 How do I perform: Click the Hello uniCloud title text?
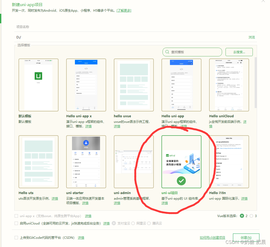point(221,116)
